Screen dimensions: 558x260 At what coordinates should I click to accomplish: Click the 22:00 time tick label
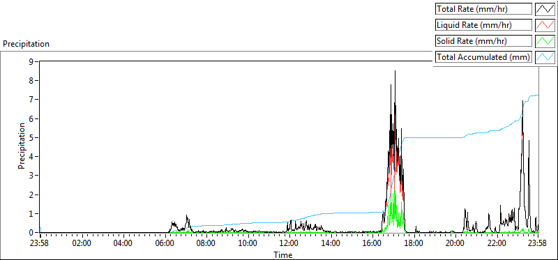497,244
